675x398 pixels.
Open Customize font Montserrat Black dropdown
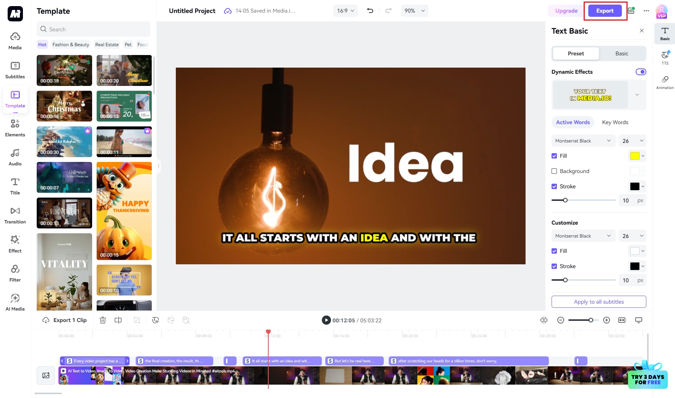coord(583,236)
